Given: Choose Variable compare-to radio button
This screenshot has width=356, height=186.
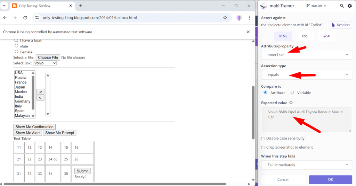Looking at the screenshot, I should click(x=292, y=92).
